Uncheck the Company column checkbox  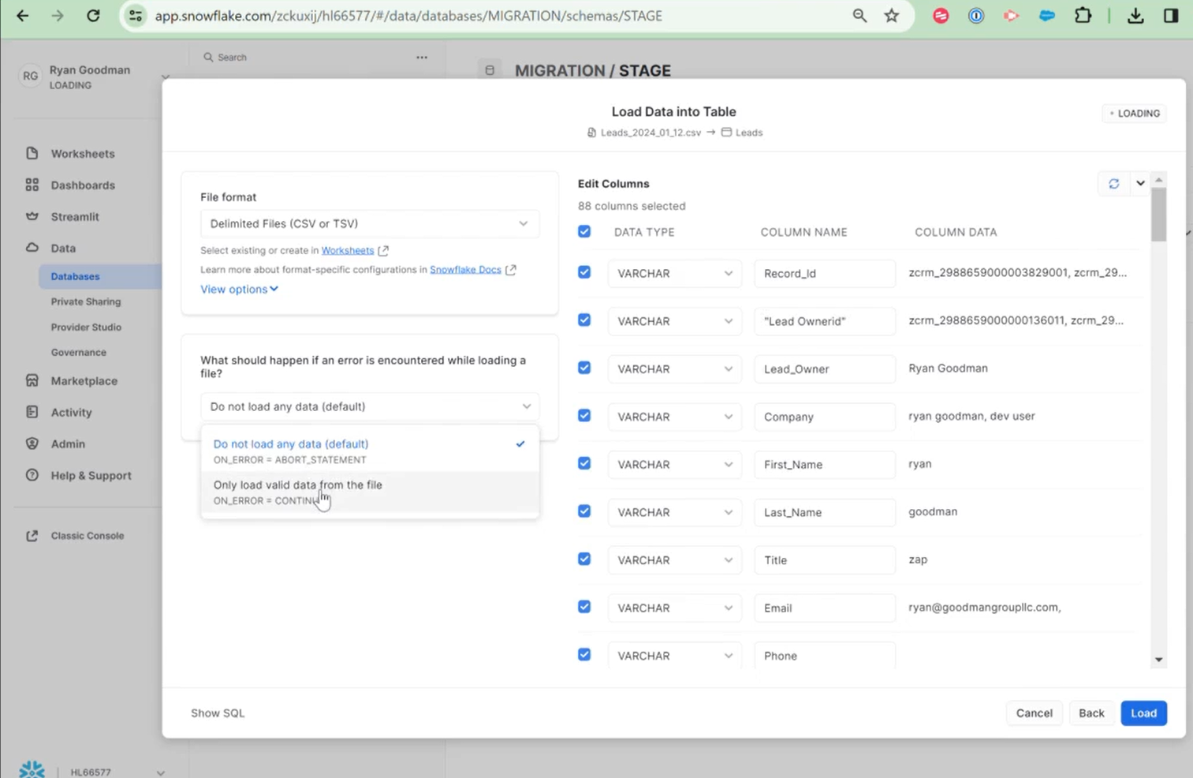click(584, 416)
